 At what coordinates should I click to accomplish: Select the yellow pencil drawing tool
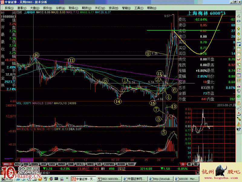239,119
